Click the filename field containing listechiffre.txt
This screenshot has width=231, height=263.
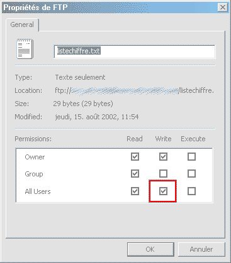point(135,51)
